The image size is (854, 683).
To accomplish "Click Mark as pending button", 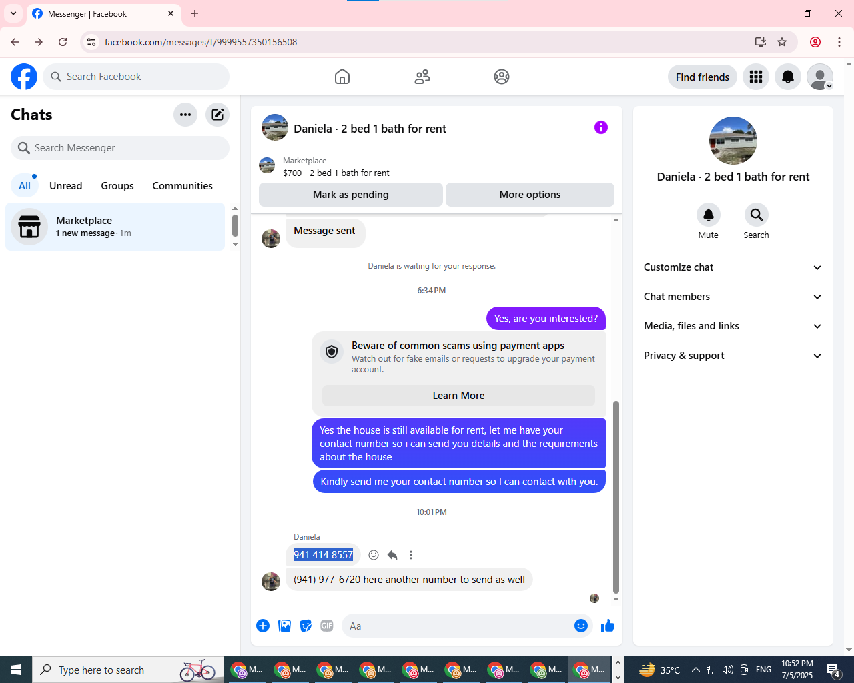I will (351, 195).
